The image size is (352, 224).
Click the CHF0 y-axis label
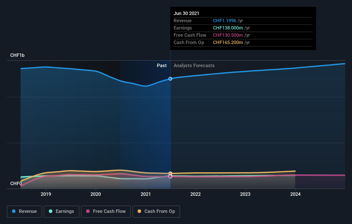[16, 183]
